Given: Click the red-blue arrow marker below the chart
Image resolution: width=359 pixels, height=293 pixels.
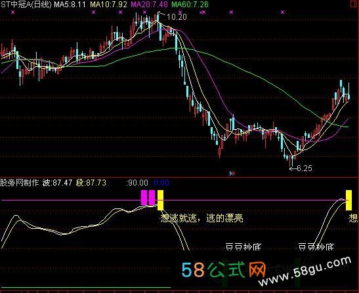Looking at the screenshot, I should pyautogui.click(x=232, y=173).
